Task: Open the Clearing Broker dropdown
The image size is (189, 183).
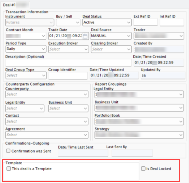Action: pos(111,49)
